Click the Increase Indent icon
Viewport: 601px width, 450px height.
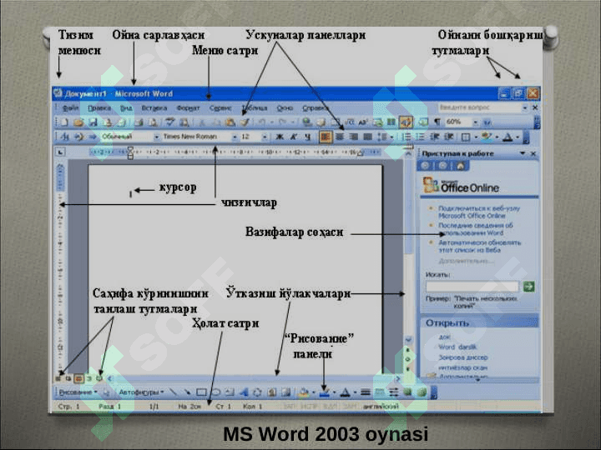click(449, 137)
